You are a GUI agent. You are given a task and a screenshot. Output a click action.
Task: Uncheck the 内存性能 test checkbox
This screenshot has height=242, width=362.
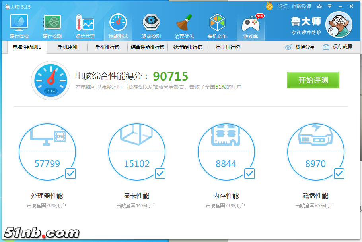(x=249, y=173)
